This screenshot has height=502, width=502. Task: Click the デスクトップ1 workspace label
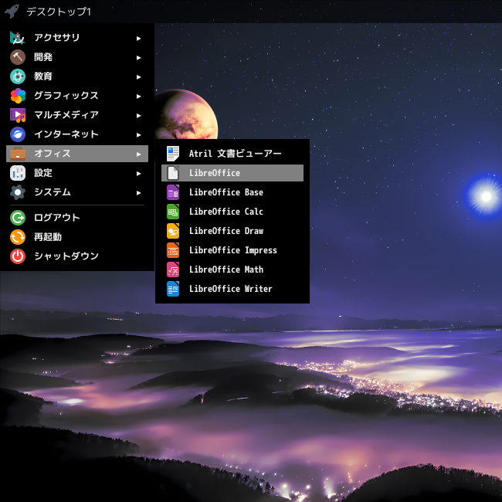pos(59,12)
